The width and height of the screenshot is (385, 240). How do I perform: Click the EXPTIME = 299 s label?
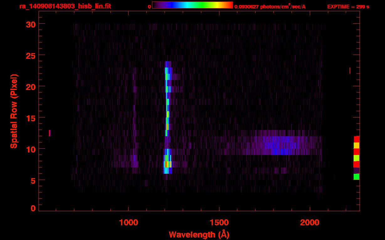click(x=348, y=7)
